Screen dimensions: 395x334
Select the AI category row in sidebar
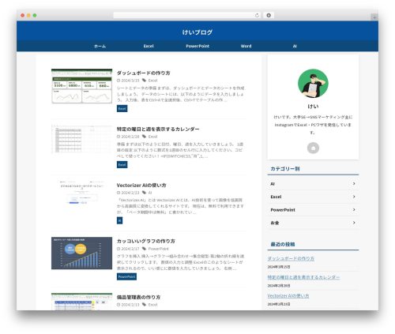pyautogui.click(x=313, y=184)
